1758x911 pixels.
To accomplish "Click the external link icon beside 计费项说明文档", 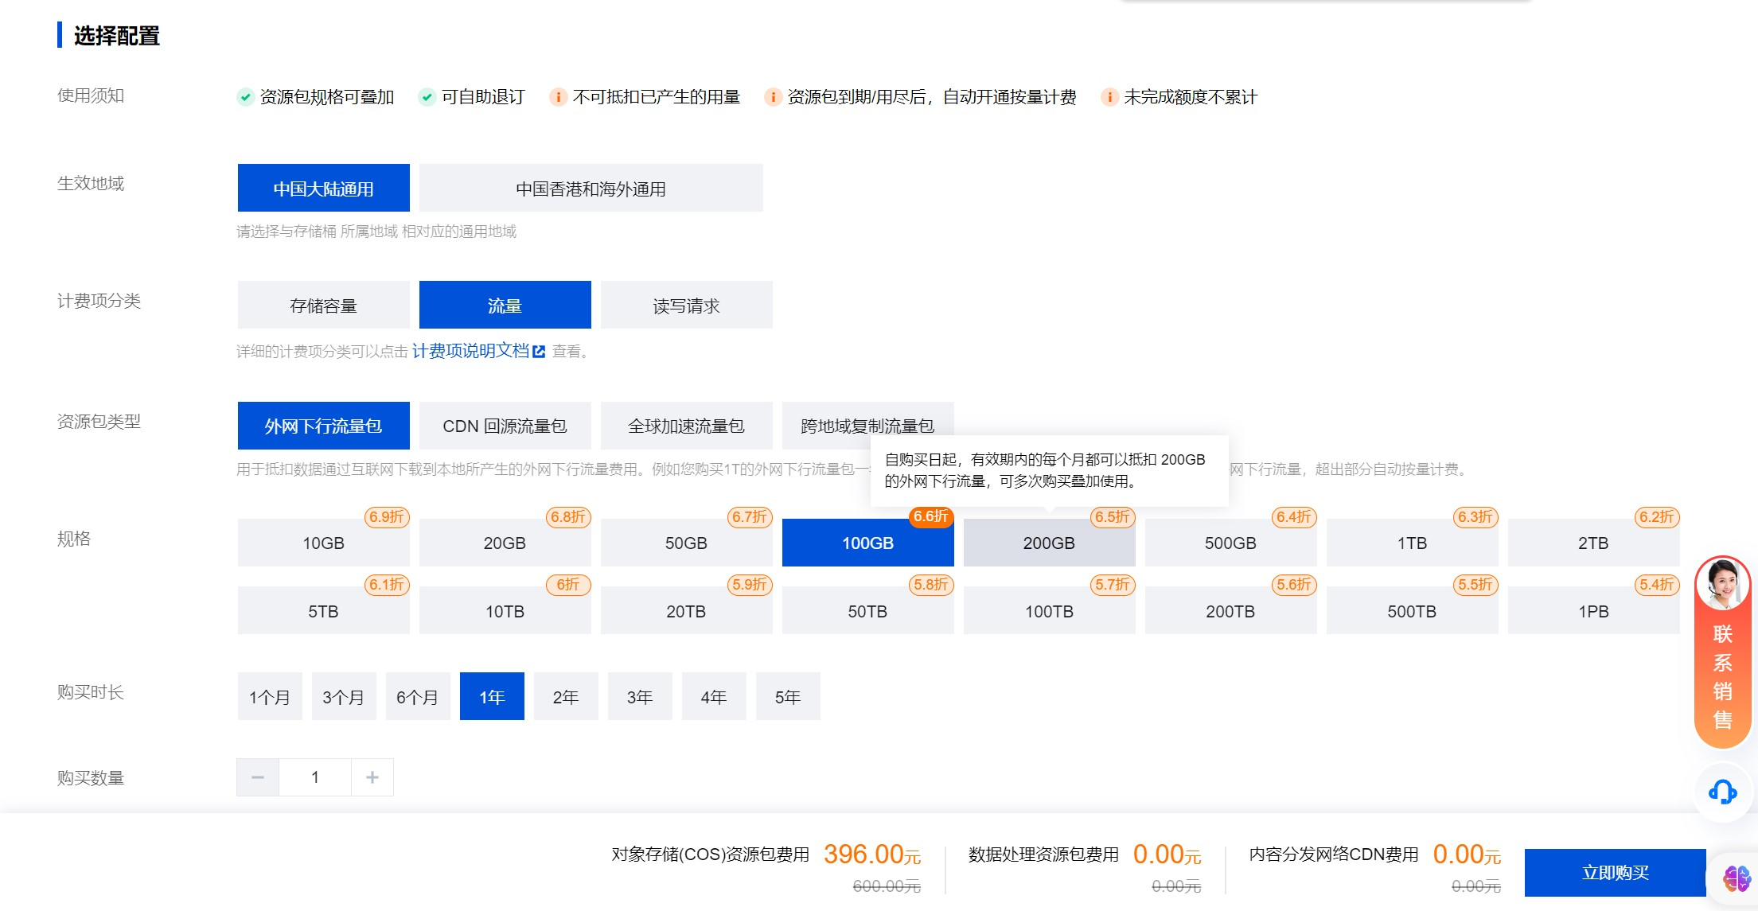I will [539, 352].
